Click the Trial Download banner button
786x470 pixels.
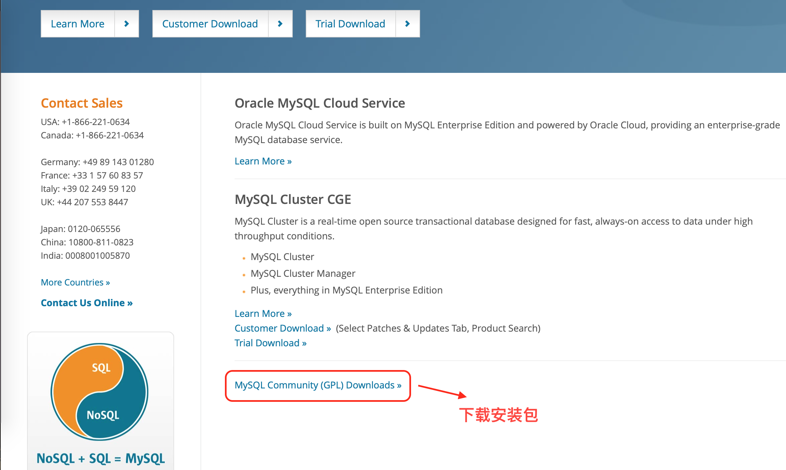[x=351, y=24]
